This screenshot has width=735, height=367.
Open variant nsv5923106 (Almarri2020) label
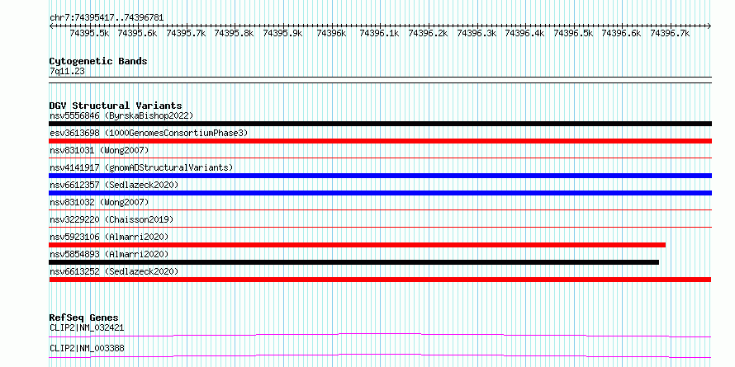[109, 237]
